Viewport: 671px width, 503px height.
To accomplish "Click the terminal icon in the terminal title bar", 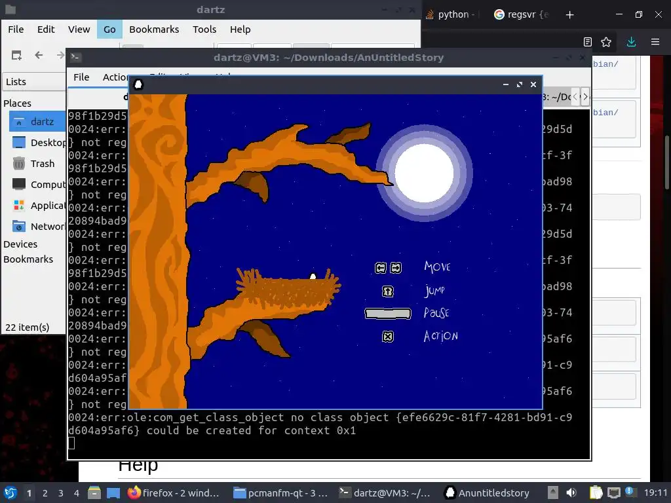I will 76,58.
